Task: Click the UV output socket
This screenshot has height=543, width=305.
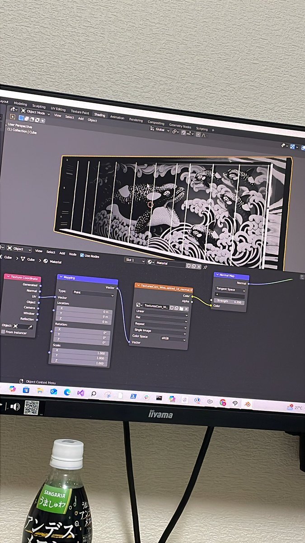Action: [x=40, y=297]
